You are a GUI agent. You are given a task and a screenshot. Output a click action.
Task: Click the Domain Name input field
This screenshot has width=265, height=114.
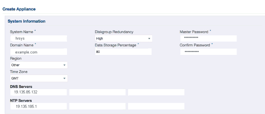pyautogui.click(x=38, y=52)
